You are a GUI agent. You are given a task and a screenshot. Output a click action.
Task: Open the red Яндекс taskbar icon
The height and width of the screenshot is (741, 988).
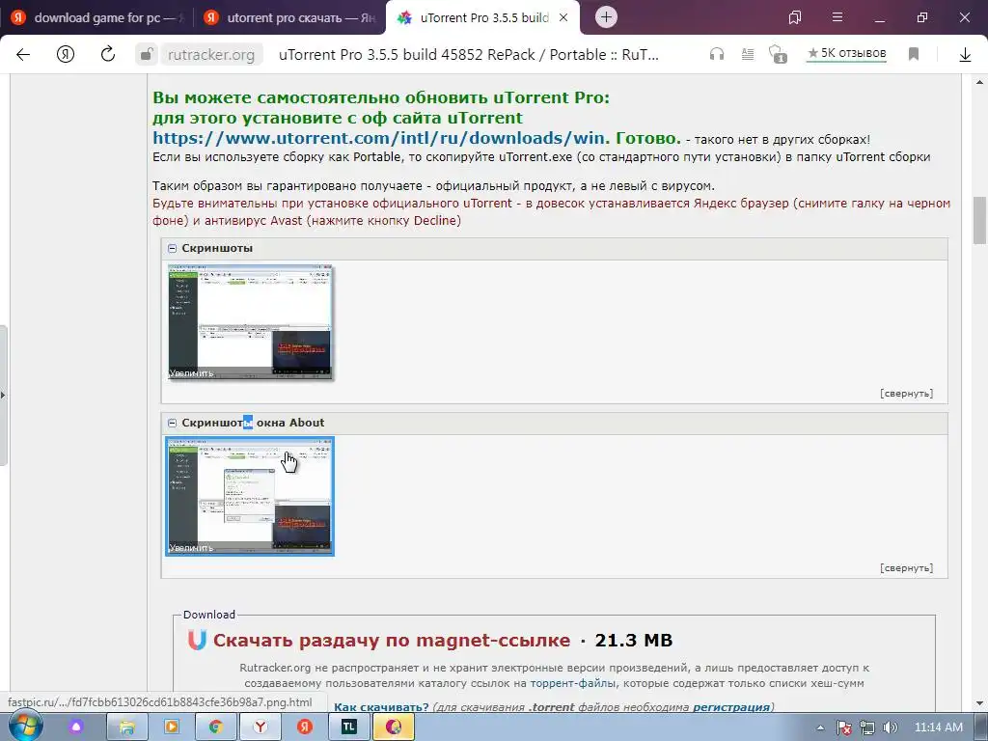click(304, 727)
